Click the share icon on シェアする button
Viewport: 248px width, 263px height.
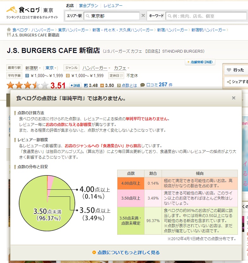point(229,82)
